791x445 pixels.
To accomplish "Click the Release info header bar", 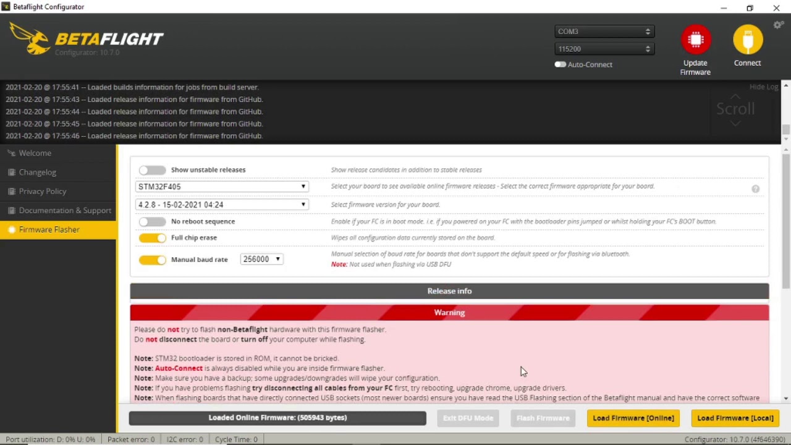I will click(449, 291).
